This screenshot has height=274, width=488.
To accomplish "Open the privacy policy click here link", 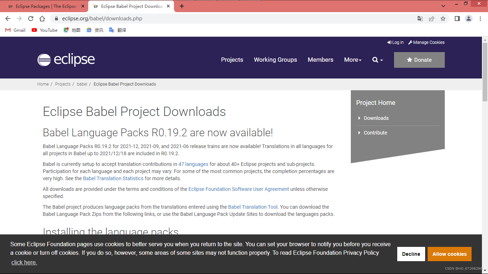I will [24, 263].
